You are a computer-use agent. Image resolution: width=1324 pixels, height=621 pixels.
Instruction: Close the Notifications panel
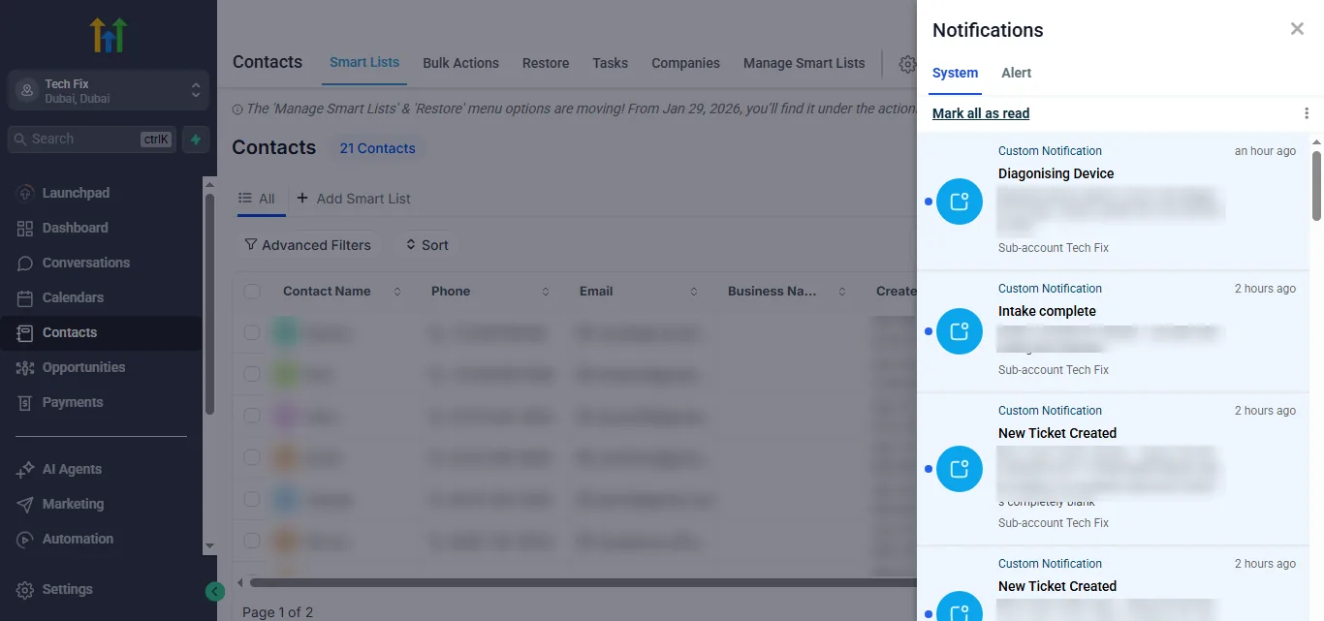pos(1297,29)
